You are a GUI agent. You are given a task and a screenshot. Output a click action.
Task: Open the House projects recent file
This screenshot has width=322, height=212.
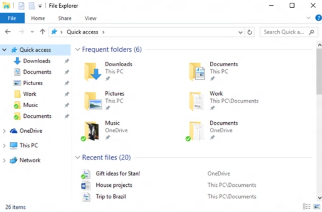coord(114,185)
